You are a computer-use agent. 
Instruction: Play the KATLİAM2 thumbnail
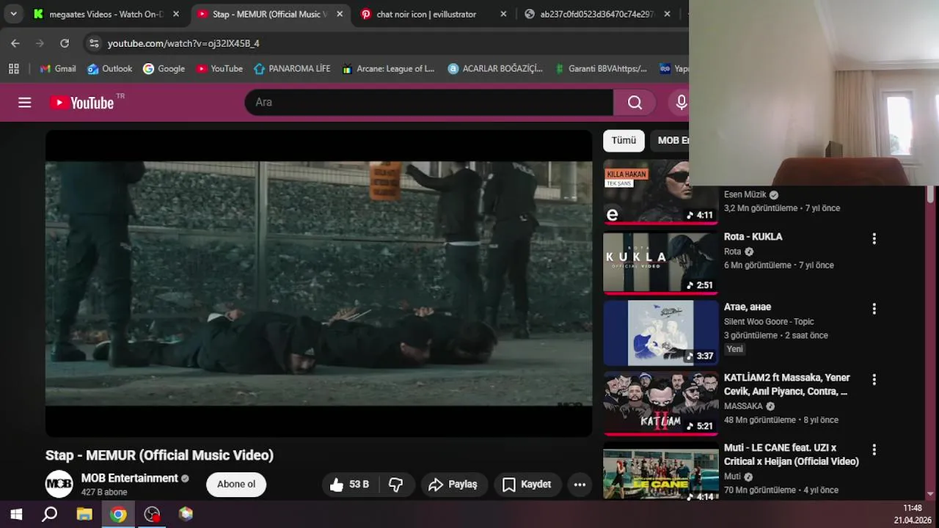point(660,403)
